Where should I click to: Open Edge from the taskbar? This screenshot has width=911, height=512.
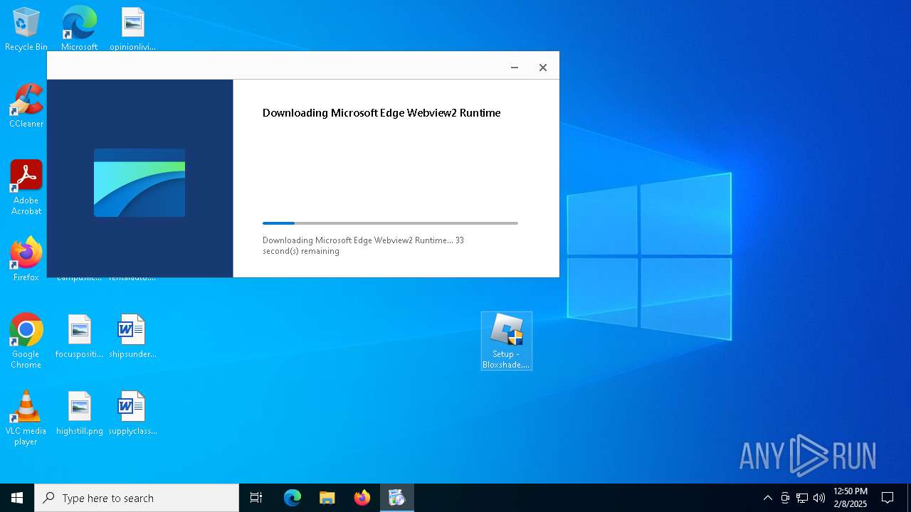[x=293, y=498]
